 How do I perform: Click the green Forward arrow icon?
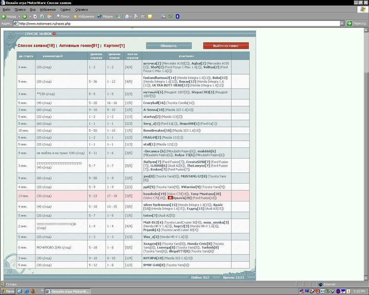tap(25, 17)
